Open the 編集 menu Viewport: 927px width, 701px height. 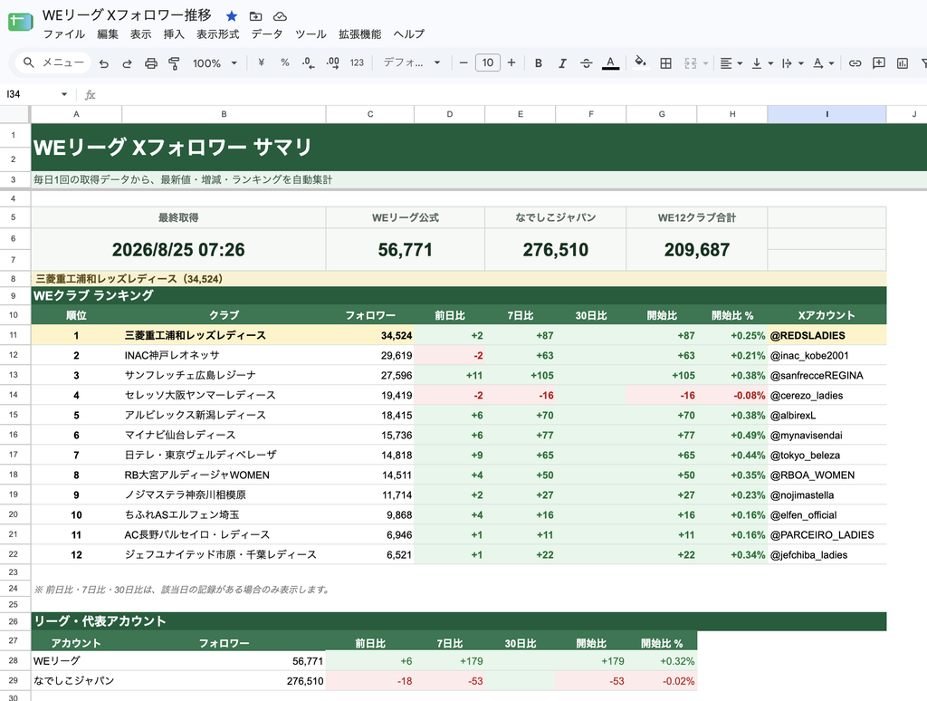point(108,34)
